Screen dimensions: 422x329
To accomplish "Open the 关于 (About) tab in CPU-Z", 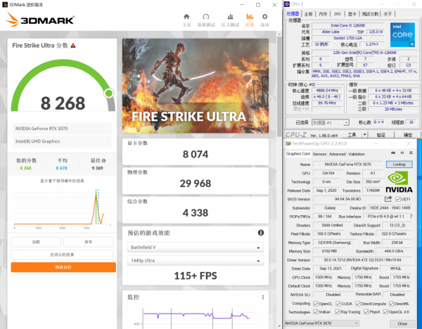I will 388,14.
